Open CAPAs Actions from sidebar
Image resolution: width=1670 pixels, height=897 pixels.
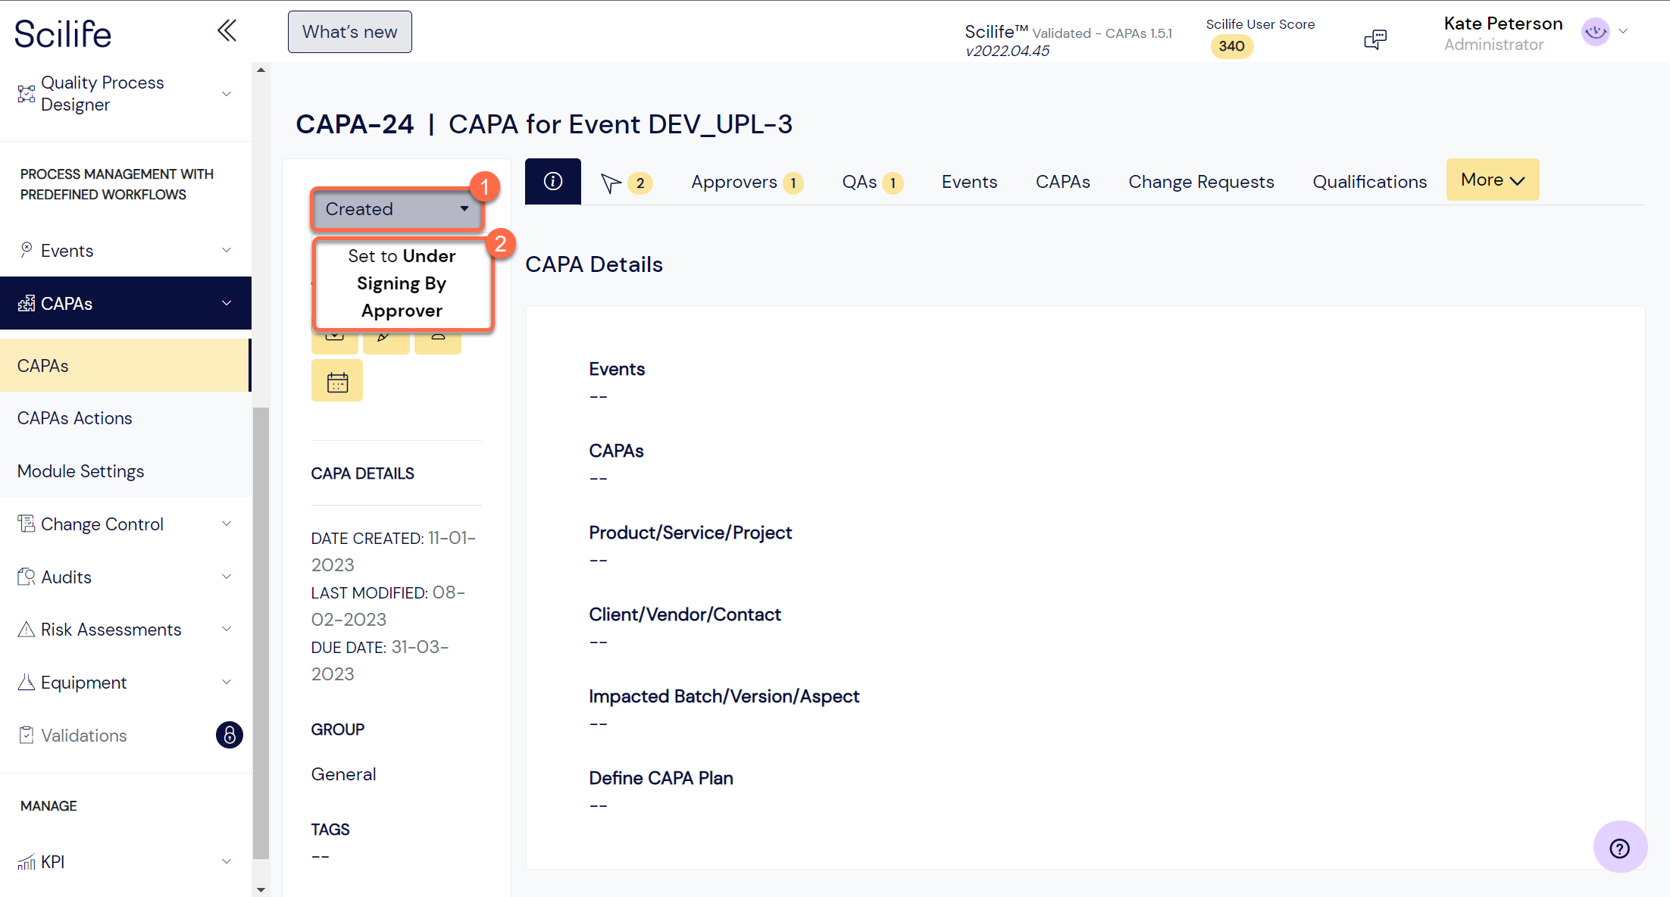pos(74,417)
